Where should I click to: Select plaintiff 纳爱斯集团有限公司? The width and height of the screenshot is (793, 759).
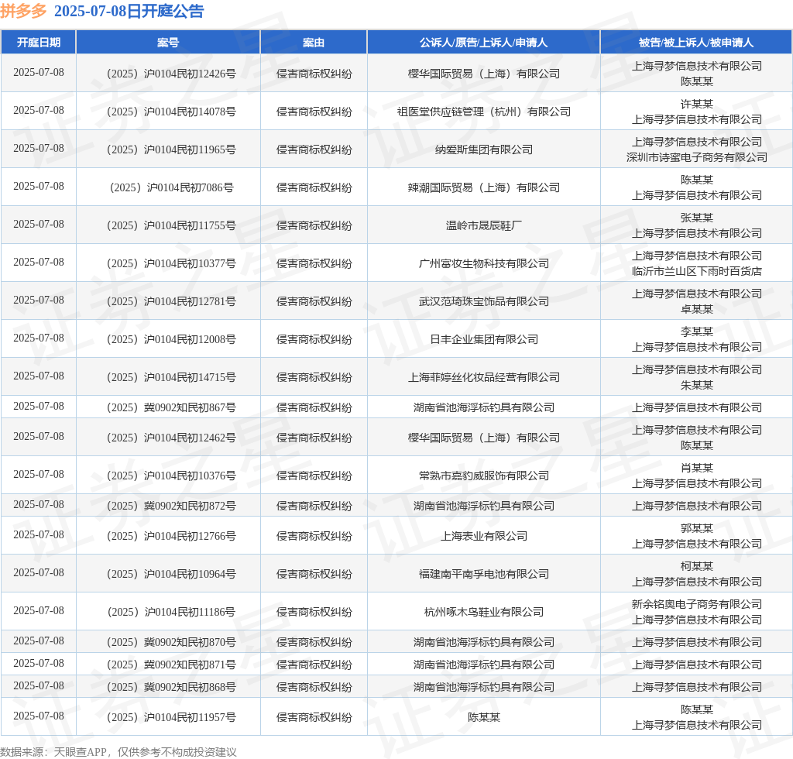click(483, 149)
